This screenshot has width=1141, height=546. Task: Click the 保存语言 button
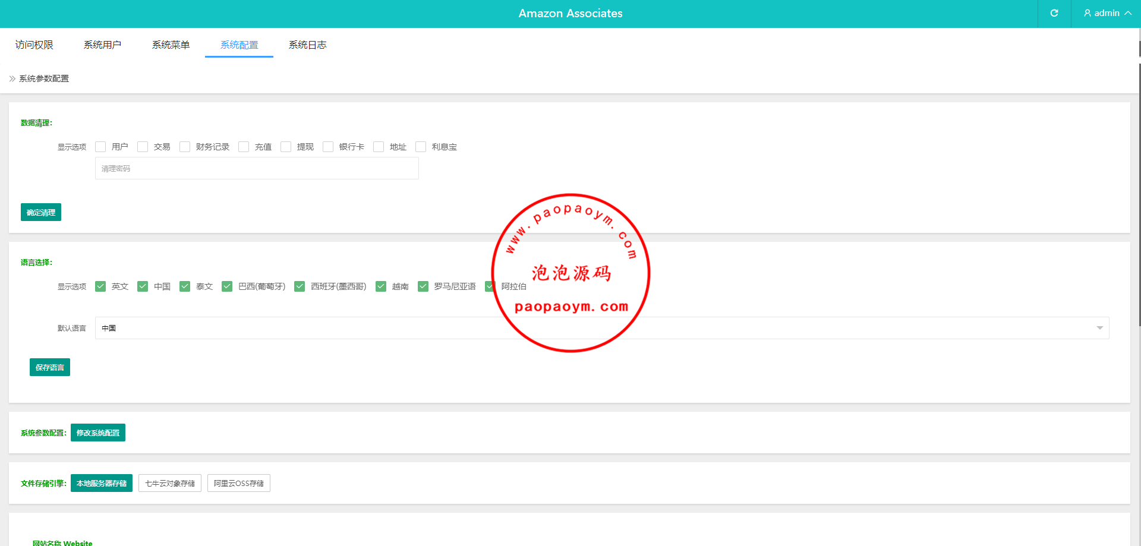[x=50, y=367]
